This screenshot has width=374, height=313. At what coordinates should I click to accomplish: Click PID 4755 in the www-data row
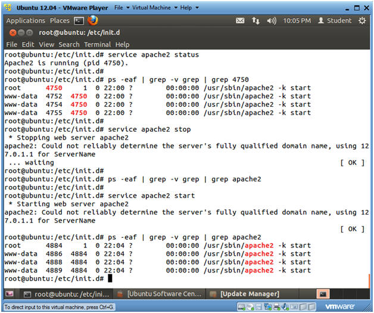click(x=54, y=113)
